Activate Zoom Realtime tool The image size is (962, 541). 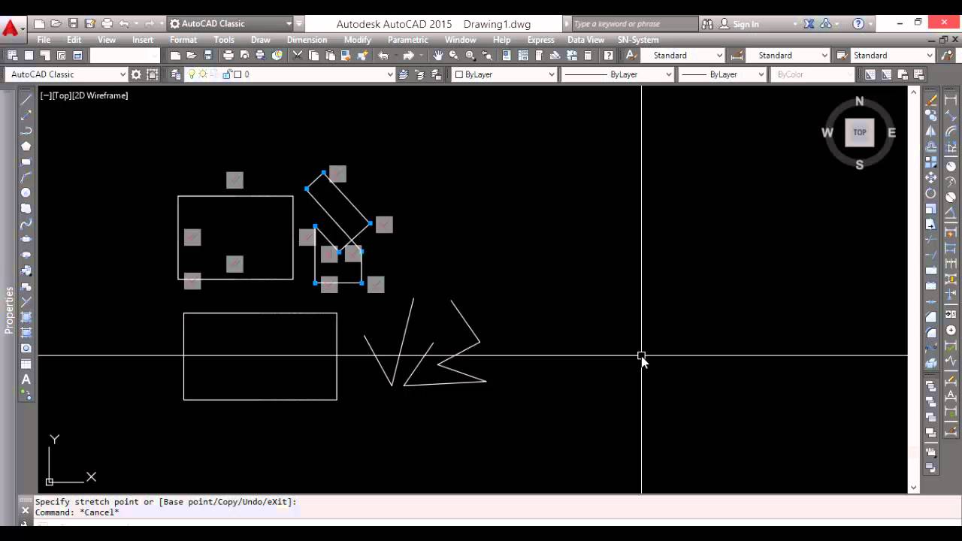(454, 56)
